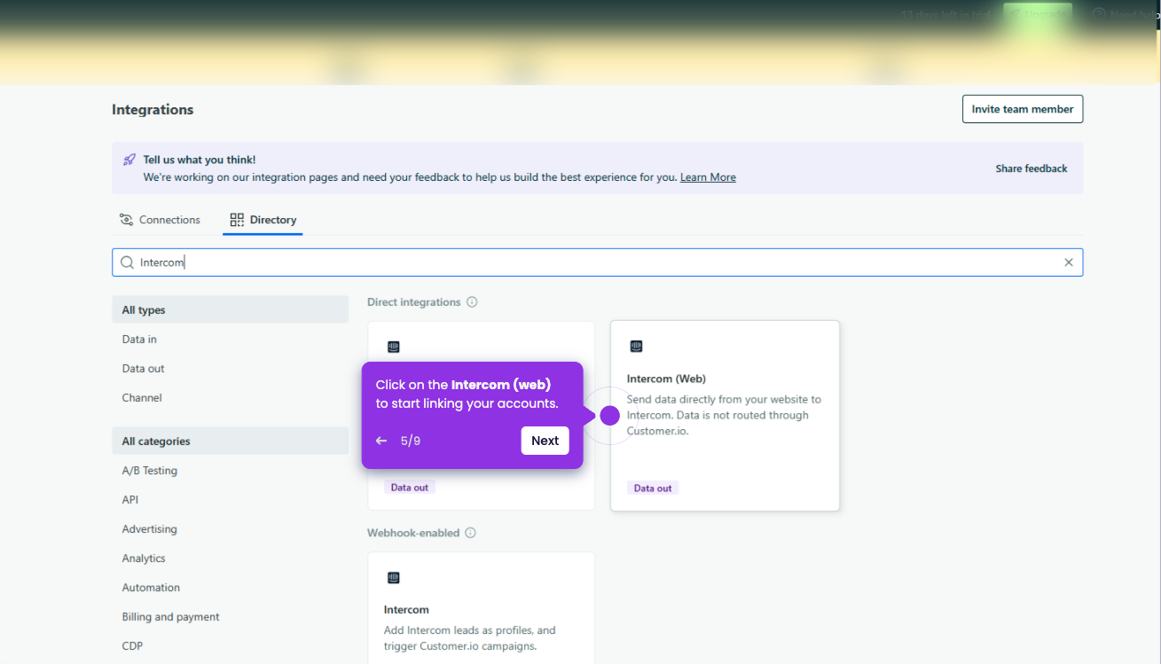This screenshot has width=1161, height=664.
Task: Click inside the Intercom search field
Action: tap(597, 262)
